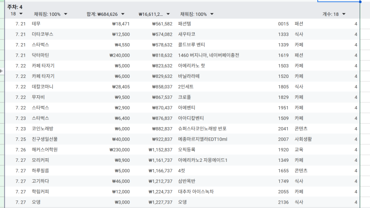Image resolution: width=370 pixels, height=208 pixels.
Task: Select the 크로플 memo cell
Action: pyautogui.click(x=185, y=97)
